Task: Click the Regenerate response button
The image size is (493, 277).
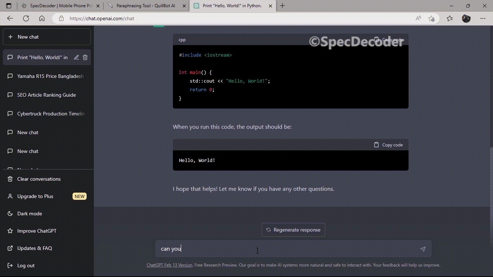Action: coord(293,230)
